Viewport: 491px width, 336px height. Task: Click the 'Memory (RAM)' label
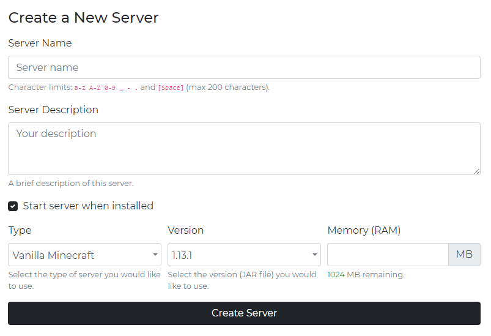[364, 231]
